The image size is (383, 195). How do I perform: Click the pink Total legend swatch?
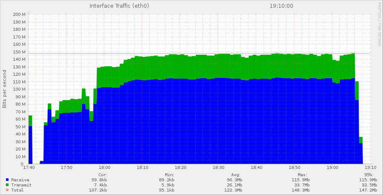coord(7,190)
